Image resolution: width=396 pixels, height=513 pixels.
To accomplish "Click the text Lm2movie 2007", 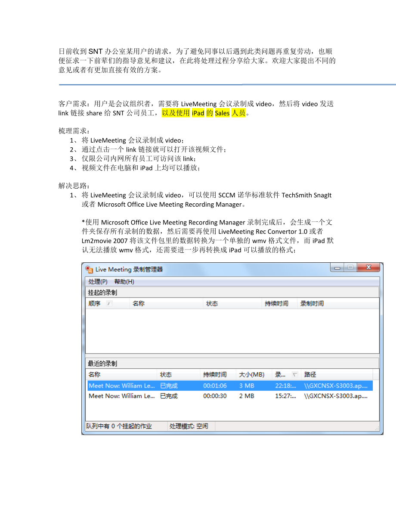I will coord(104,241).
